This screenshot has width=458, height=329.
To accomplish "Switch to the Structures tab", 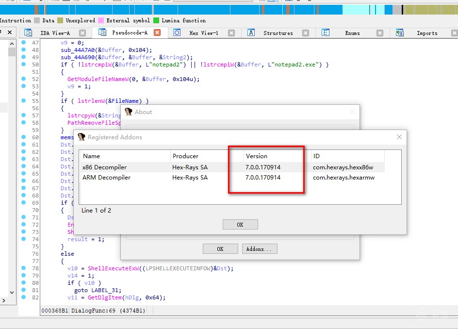I will point(278,33).
